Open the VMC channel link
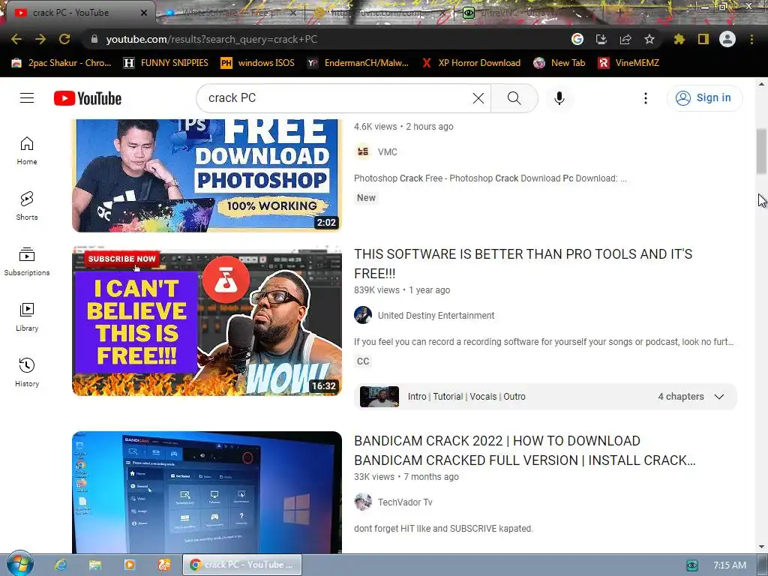The height and width of the screenshot is (576, 768). 388,151
